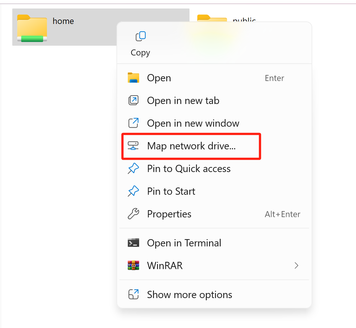Click the Open in new window icon

pos(133,123)
